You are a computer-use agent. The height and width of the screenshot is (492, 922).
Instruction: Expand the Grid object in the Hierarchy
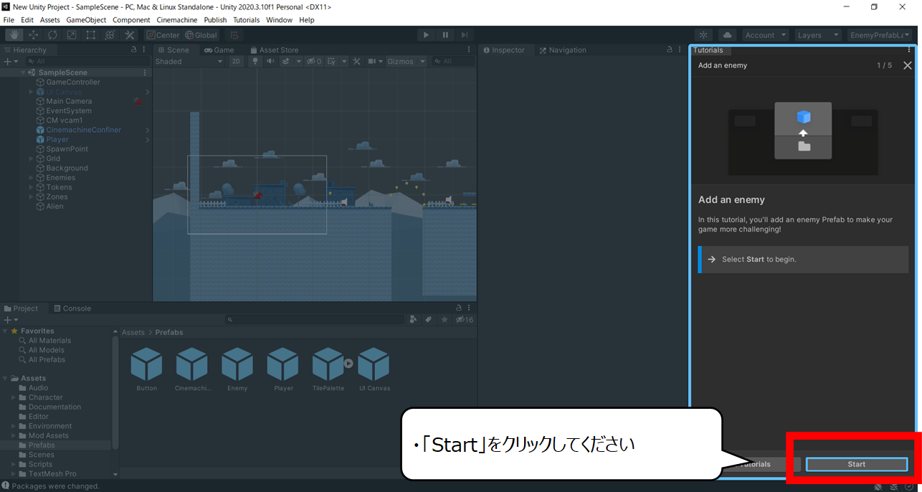[x=32, y=159]
